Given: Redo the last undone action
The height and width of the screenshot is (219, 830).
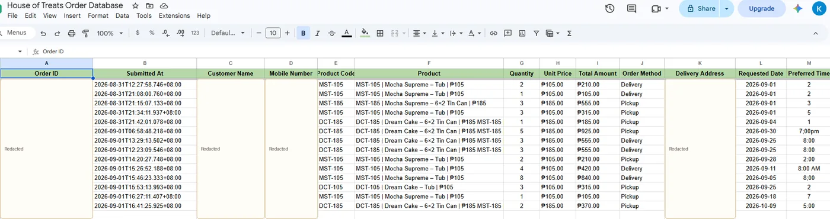Looking at the screenshot, I should [x=57, y=33].
